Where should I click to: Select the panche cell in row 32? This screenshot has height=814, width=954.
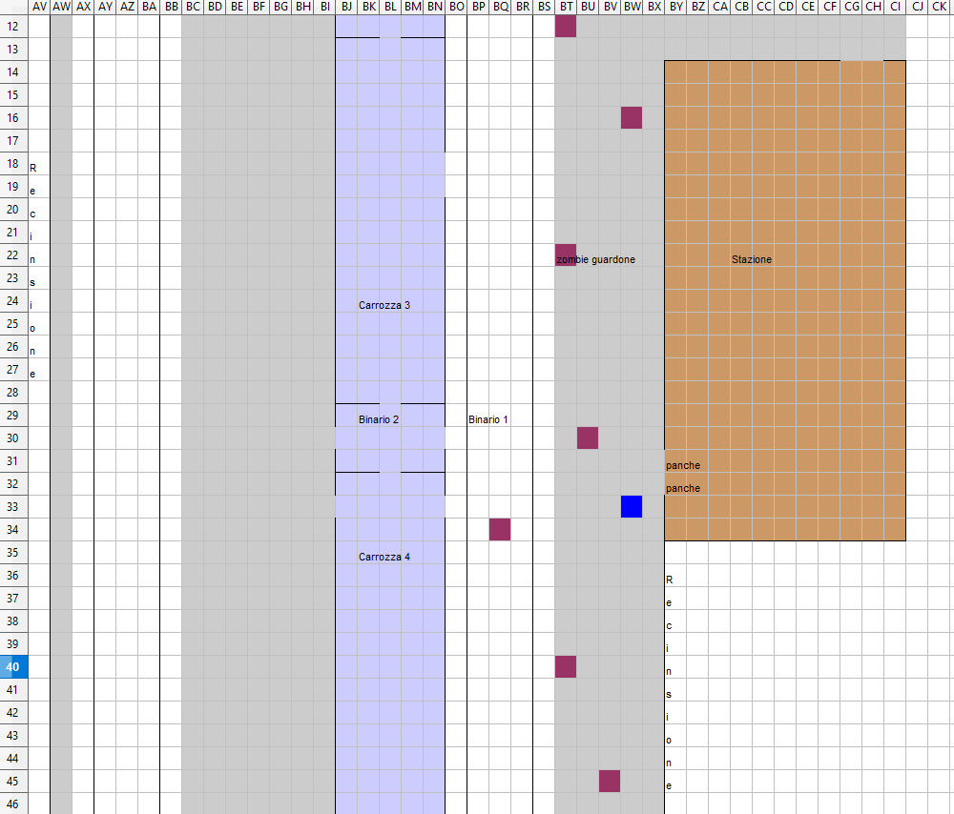tap(682, 488)
